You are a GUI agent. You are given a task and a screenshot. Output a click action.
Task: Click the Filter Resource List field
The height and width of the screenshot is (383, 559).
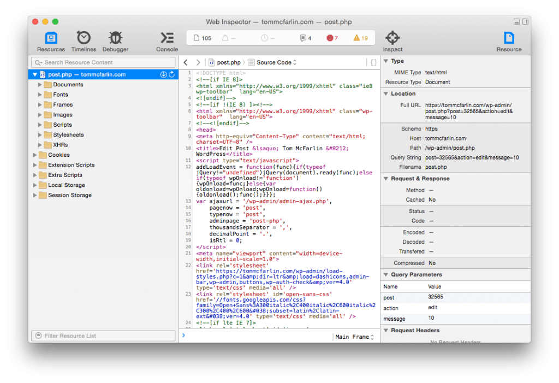pos(103,336)
